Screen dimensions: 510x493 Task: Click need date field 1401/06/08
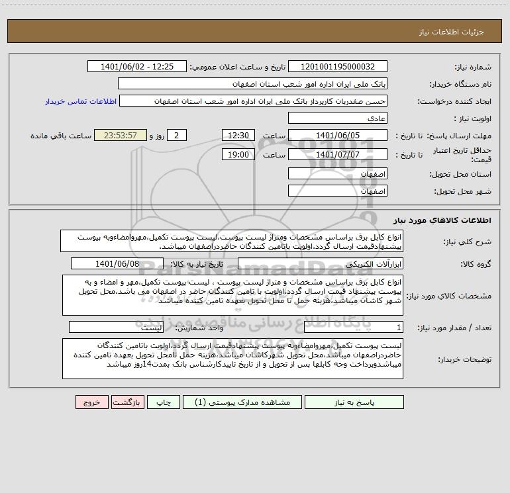[x=117, y=263]
